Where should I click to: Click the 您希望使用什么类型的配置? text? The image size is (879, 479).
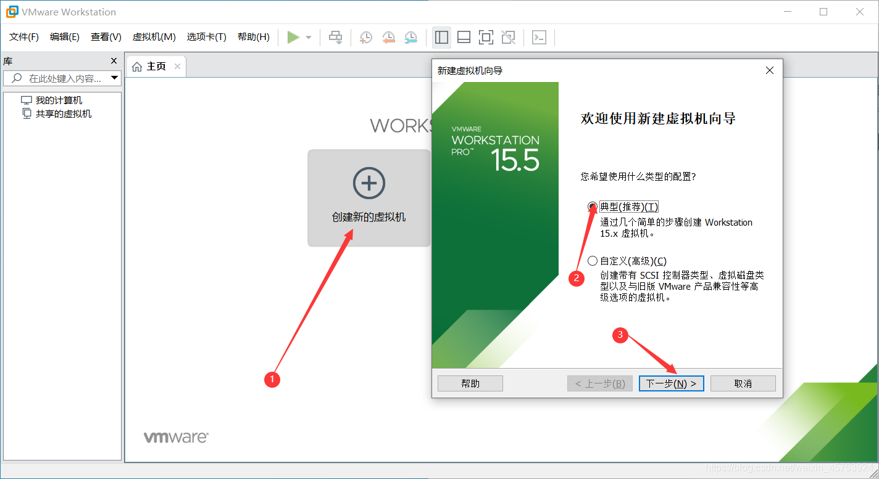click(x=638, y=177)
